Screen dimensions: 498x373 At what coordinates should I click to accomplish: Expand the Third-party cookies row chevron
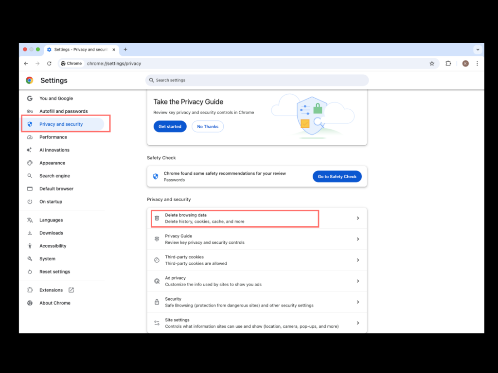pos(358,260)
